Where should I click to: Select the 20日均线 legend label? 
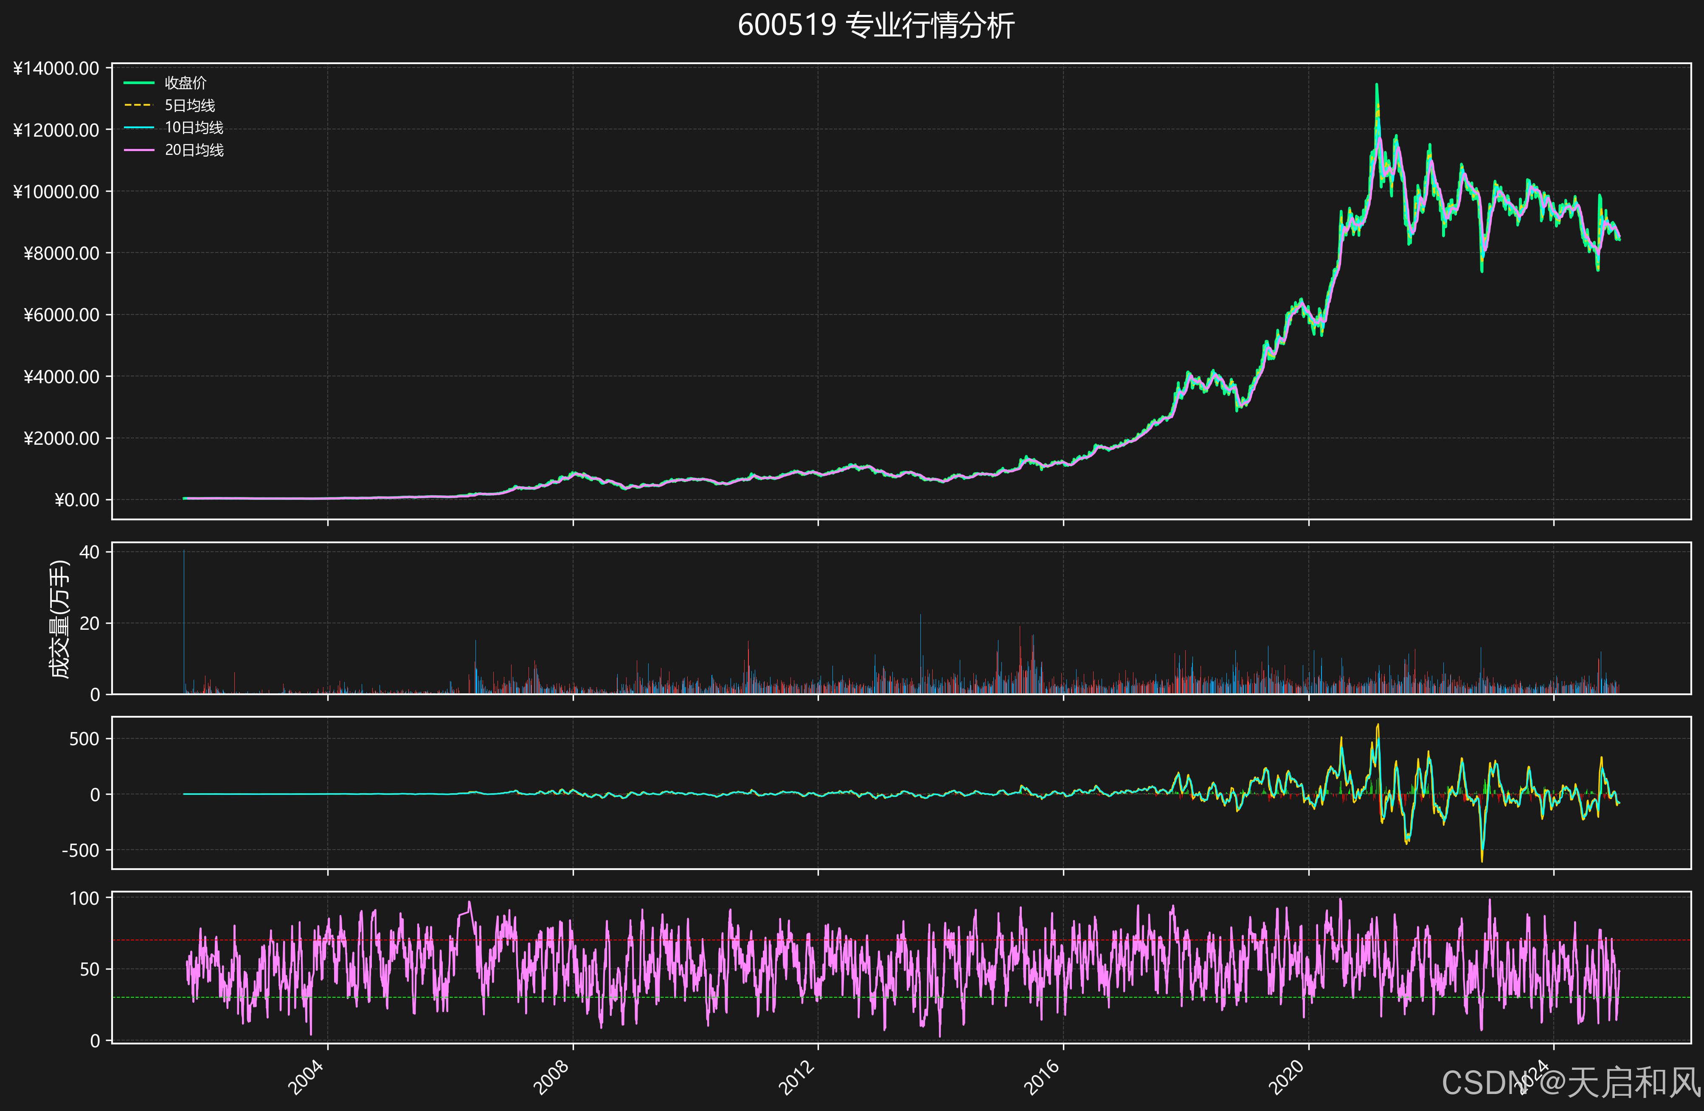[194, 150]
